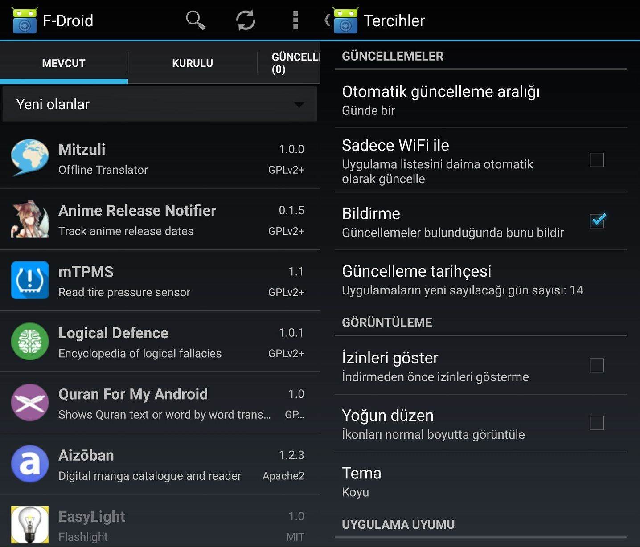Tap 'Read tire pressure sensor' description
The height and width of the screenshot is (547, 640).
pyautogui.click(x=124, y=293)
